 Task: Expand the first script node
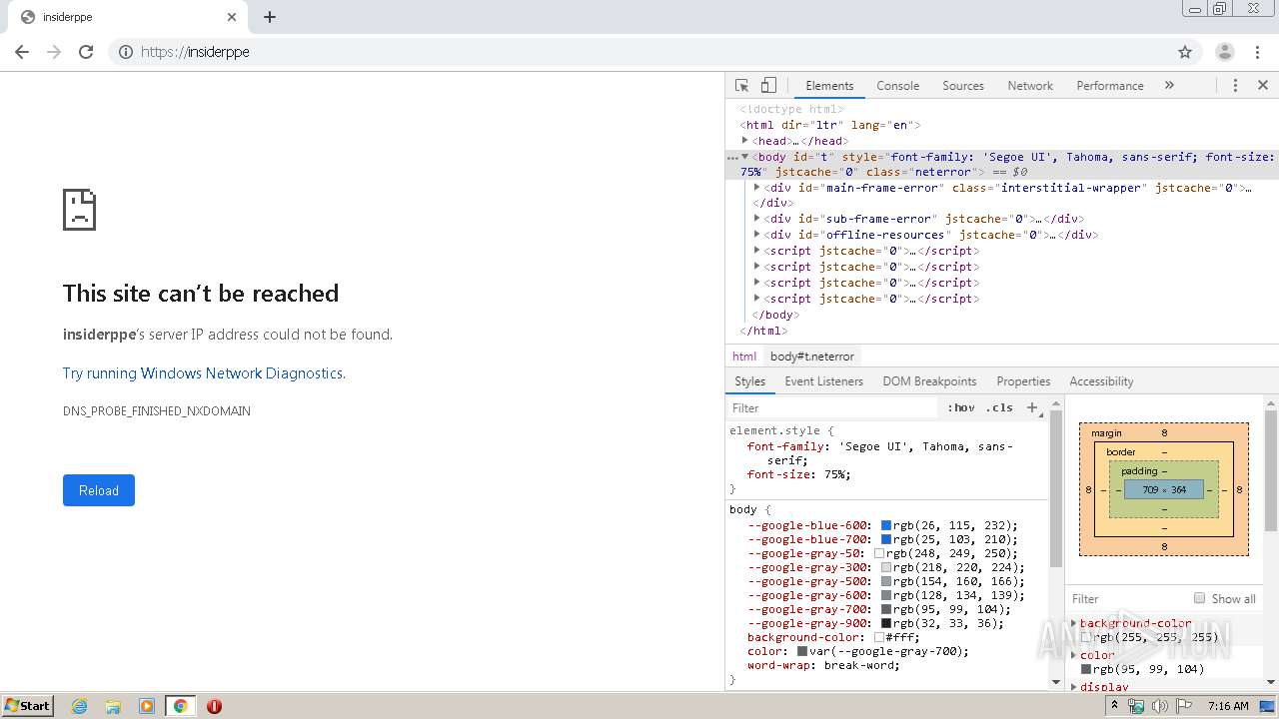click(756, 251)
